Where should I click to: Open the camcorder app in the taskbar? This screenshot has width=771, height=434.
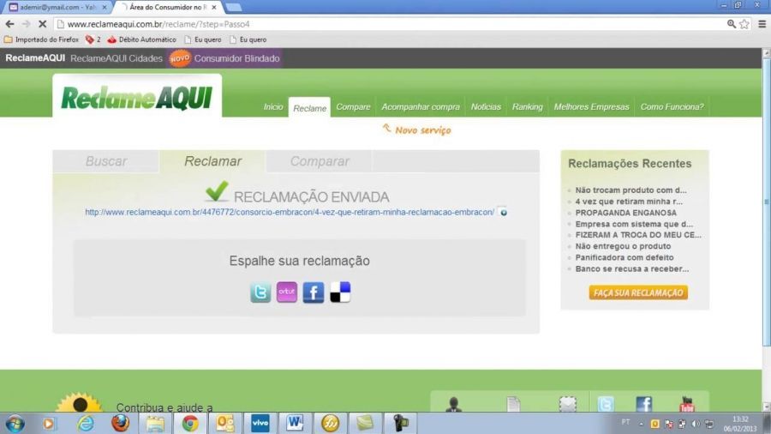[400, 423]
